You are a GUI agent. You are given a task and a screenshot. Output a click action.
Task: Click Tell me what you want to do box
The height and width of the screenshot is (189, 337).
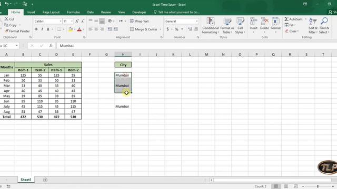point(177,12)
